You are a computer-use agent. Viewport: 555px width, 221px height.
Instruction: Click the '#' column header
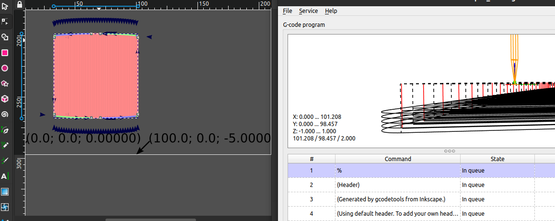(x=312, y=159)
